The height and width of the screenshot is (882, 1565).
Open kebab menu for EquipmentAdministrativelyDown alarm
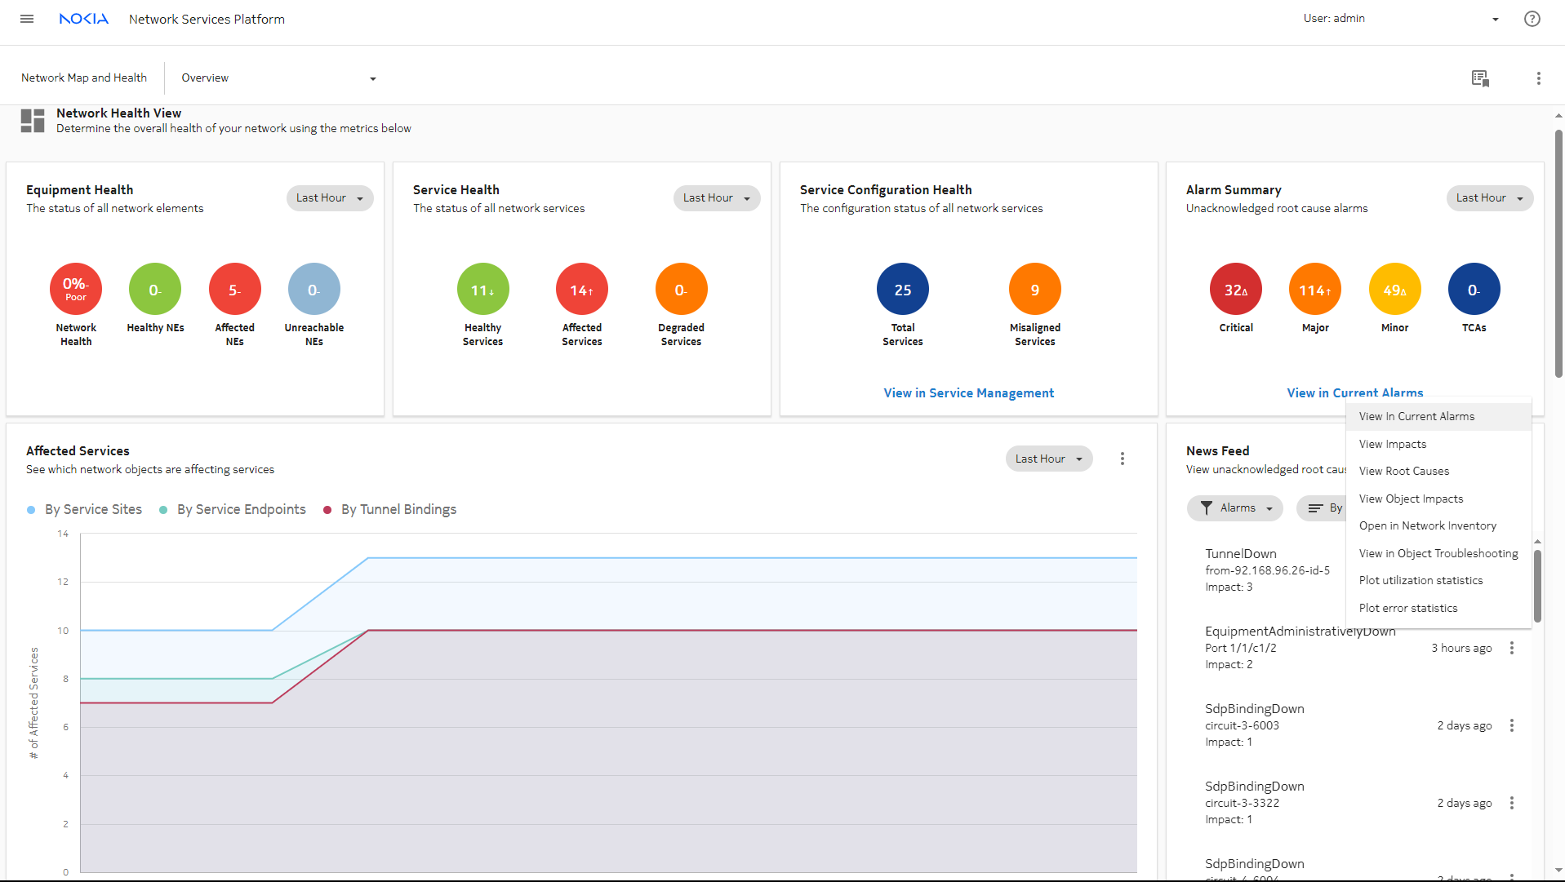(x=1511, y=648)
